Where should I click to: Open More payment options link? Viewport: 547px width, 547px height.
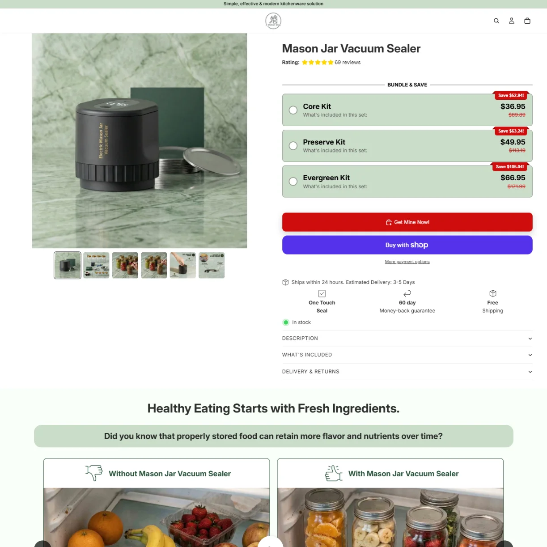[x=407, y=262]
